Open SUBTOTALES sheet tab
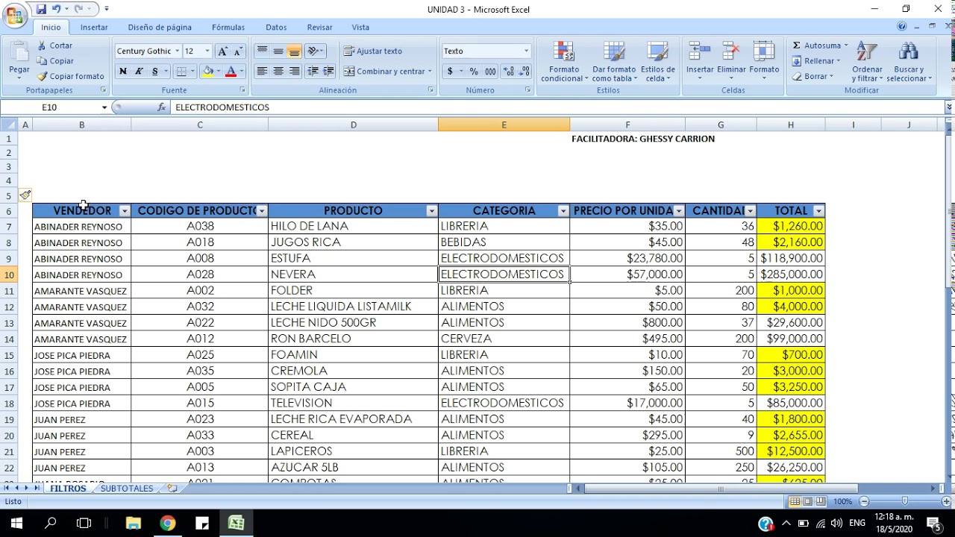Image resolution: width=955 pixels, height=537 pixels. coord(127,489)
